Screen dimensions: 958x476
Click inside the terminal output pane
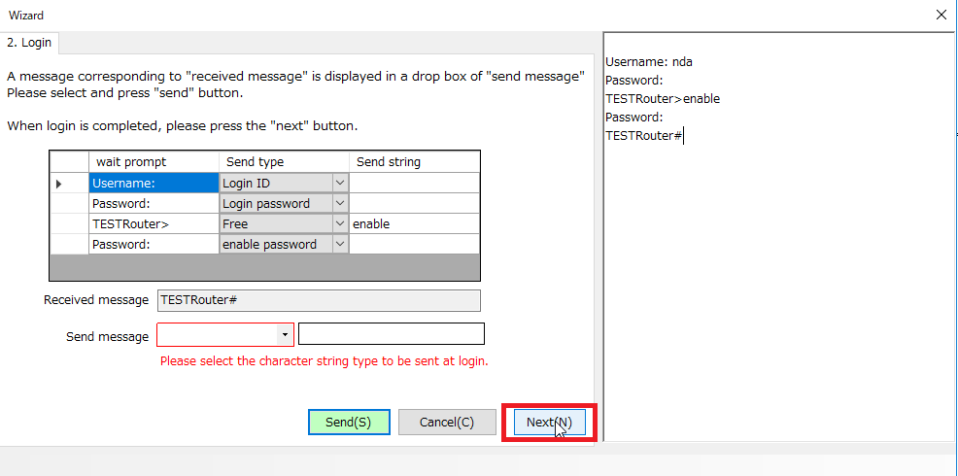(777, 291)
